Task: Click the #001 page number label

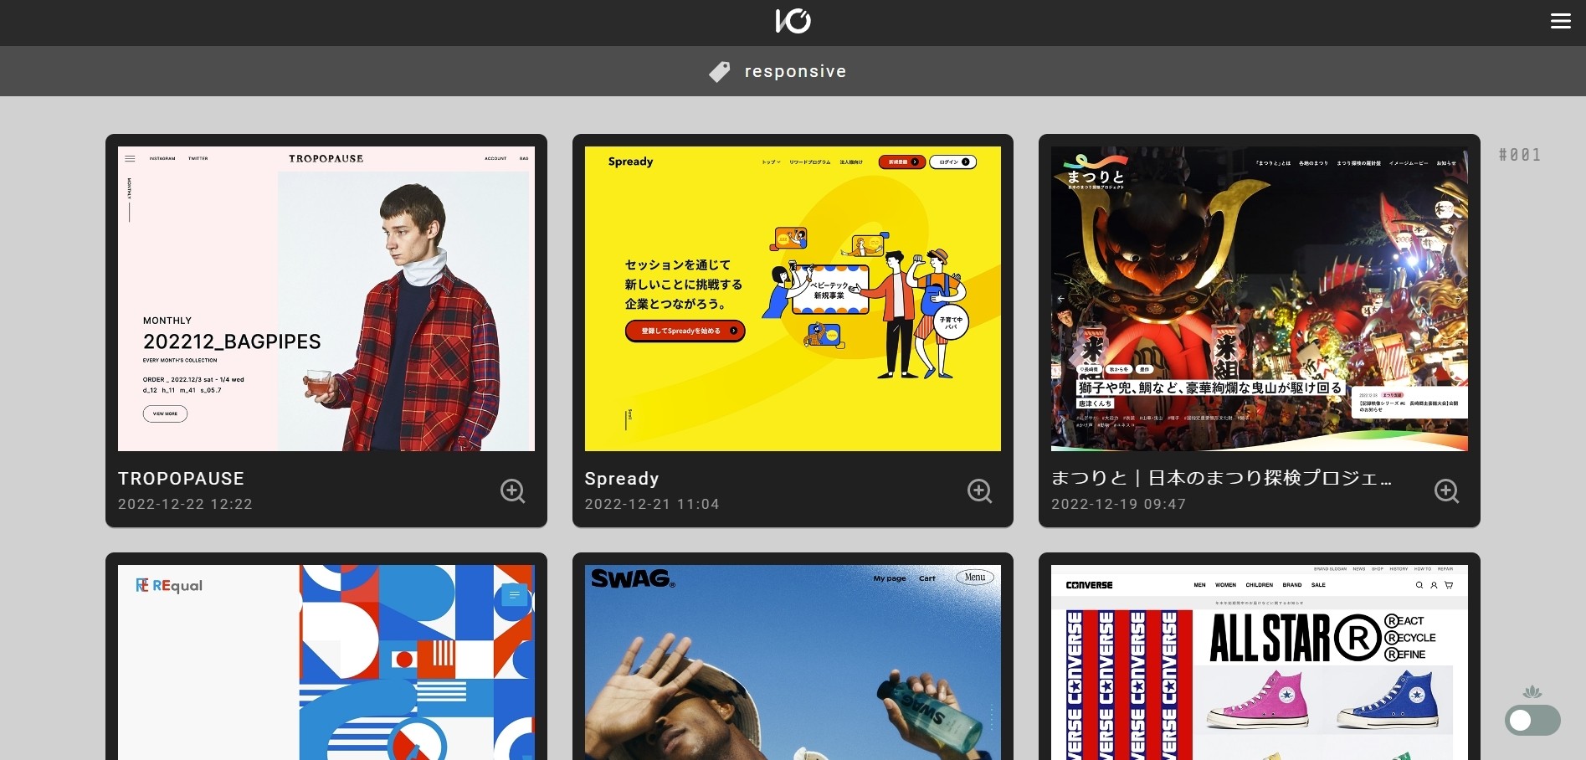Action: (1520, 155)
